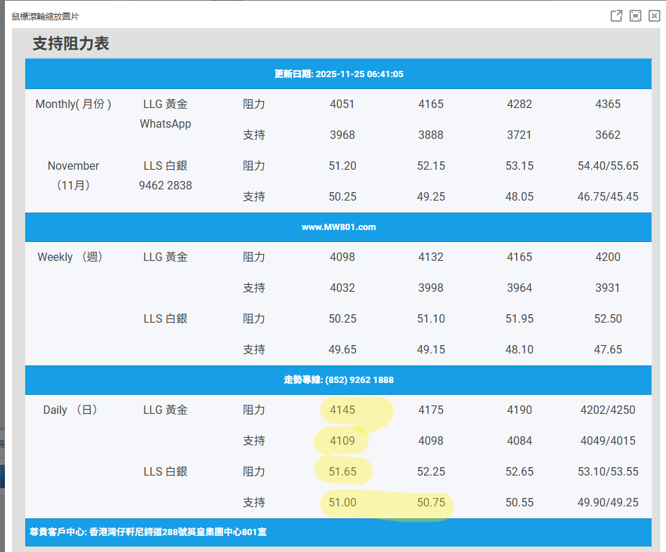Click the Daily (日) row label
The image size is (666, 552).
(x=71, y=410)
